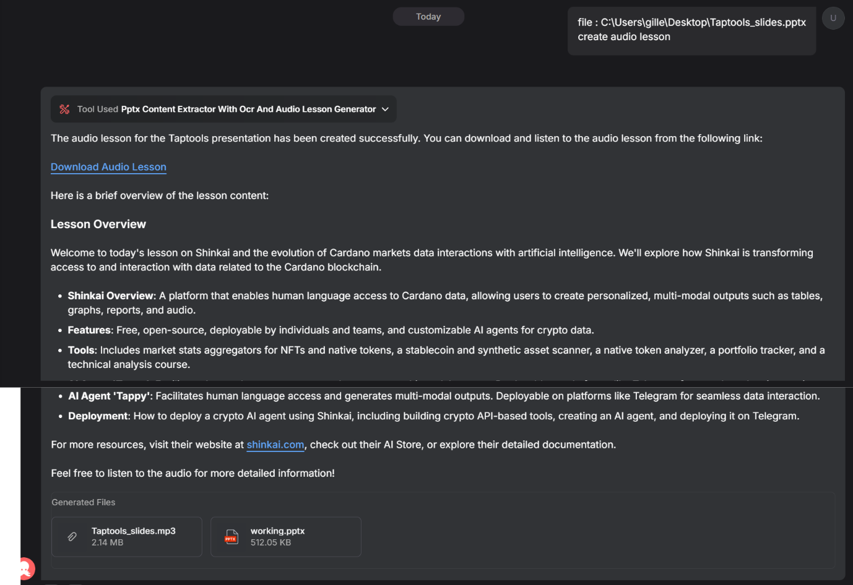This screenshot has height=585, width=853.
Task: Click the 512.05 KB file size text
Action: [x=271, y=542]
